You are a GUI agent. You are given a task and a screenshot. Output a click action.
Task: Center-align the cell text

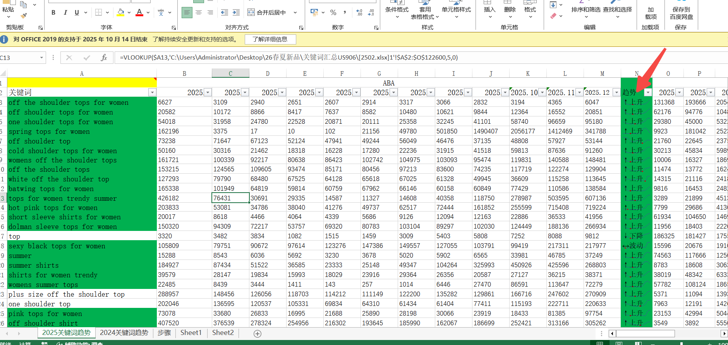click(199, 12)
